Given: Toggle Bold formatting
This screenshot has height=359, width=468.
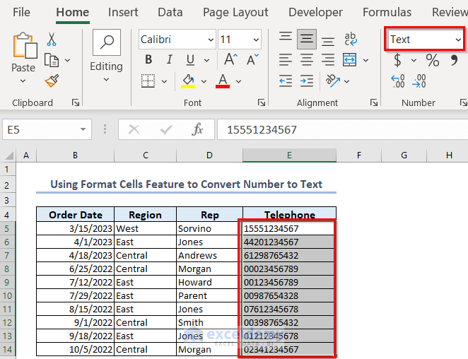Looking at the screenshot, I should tap(148, 61).
